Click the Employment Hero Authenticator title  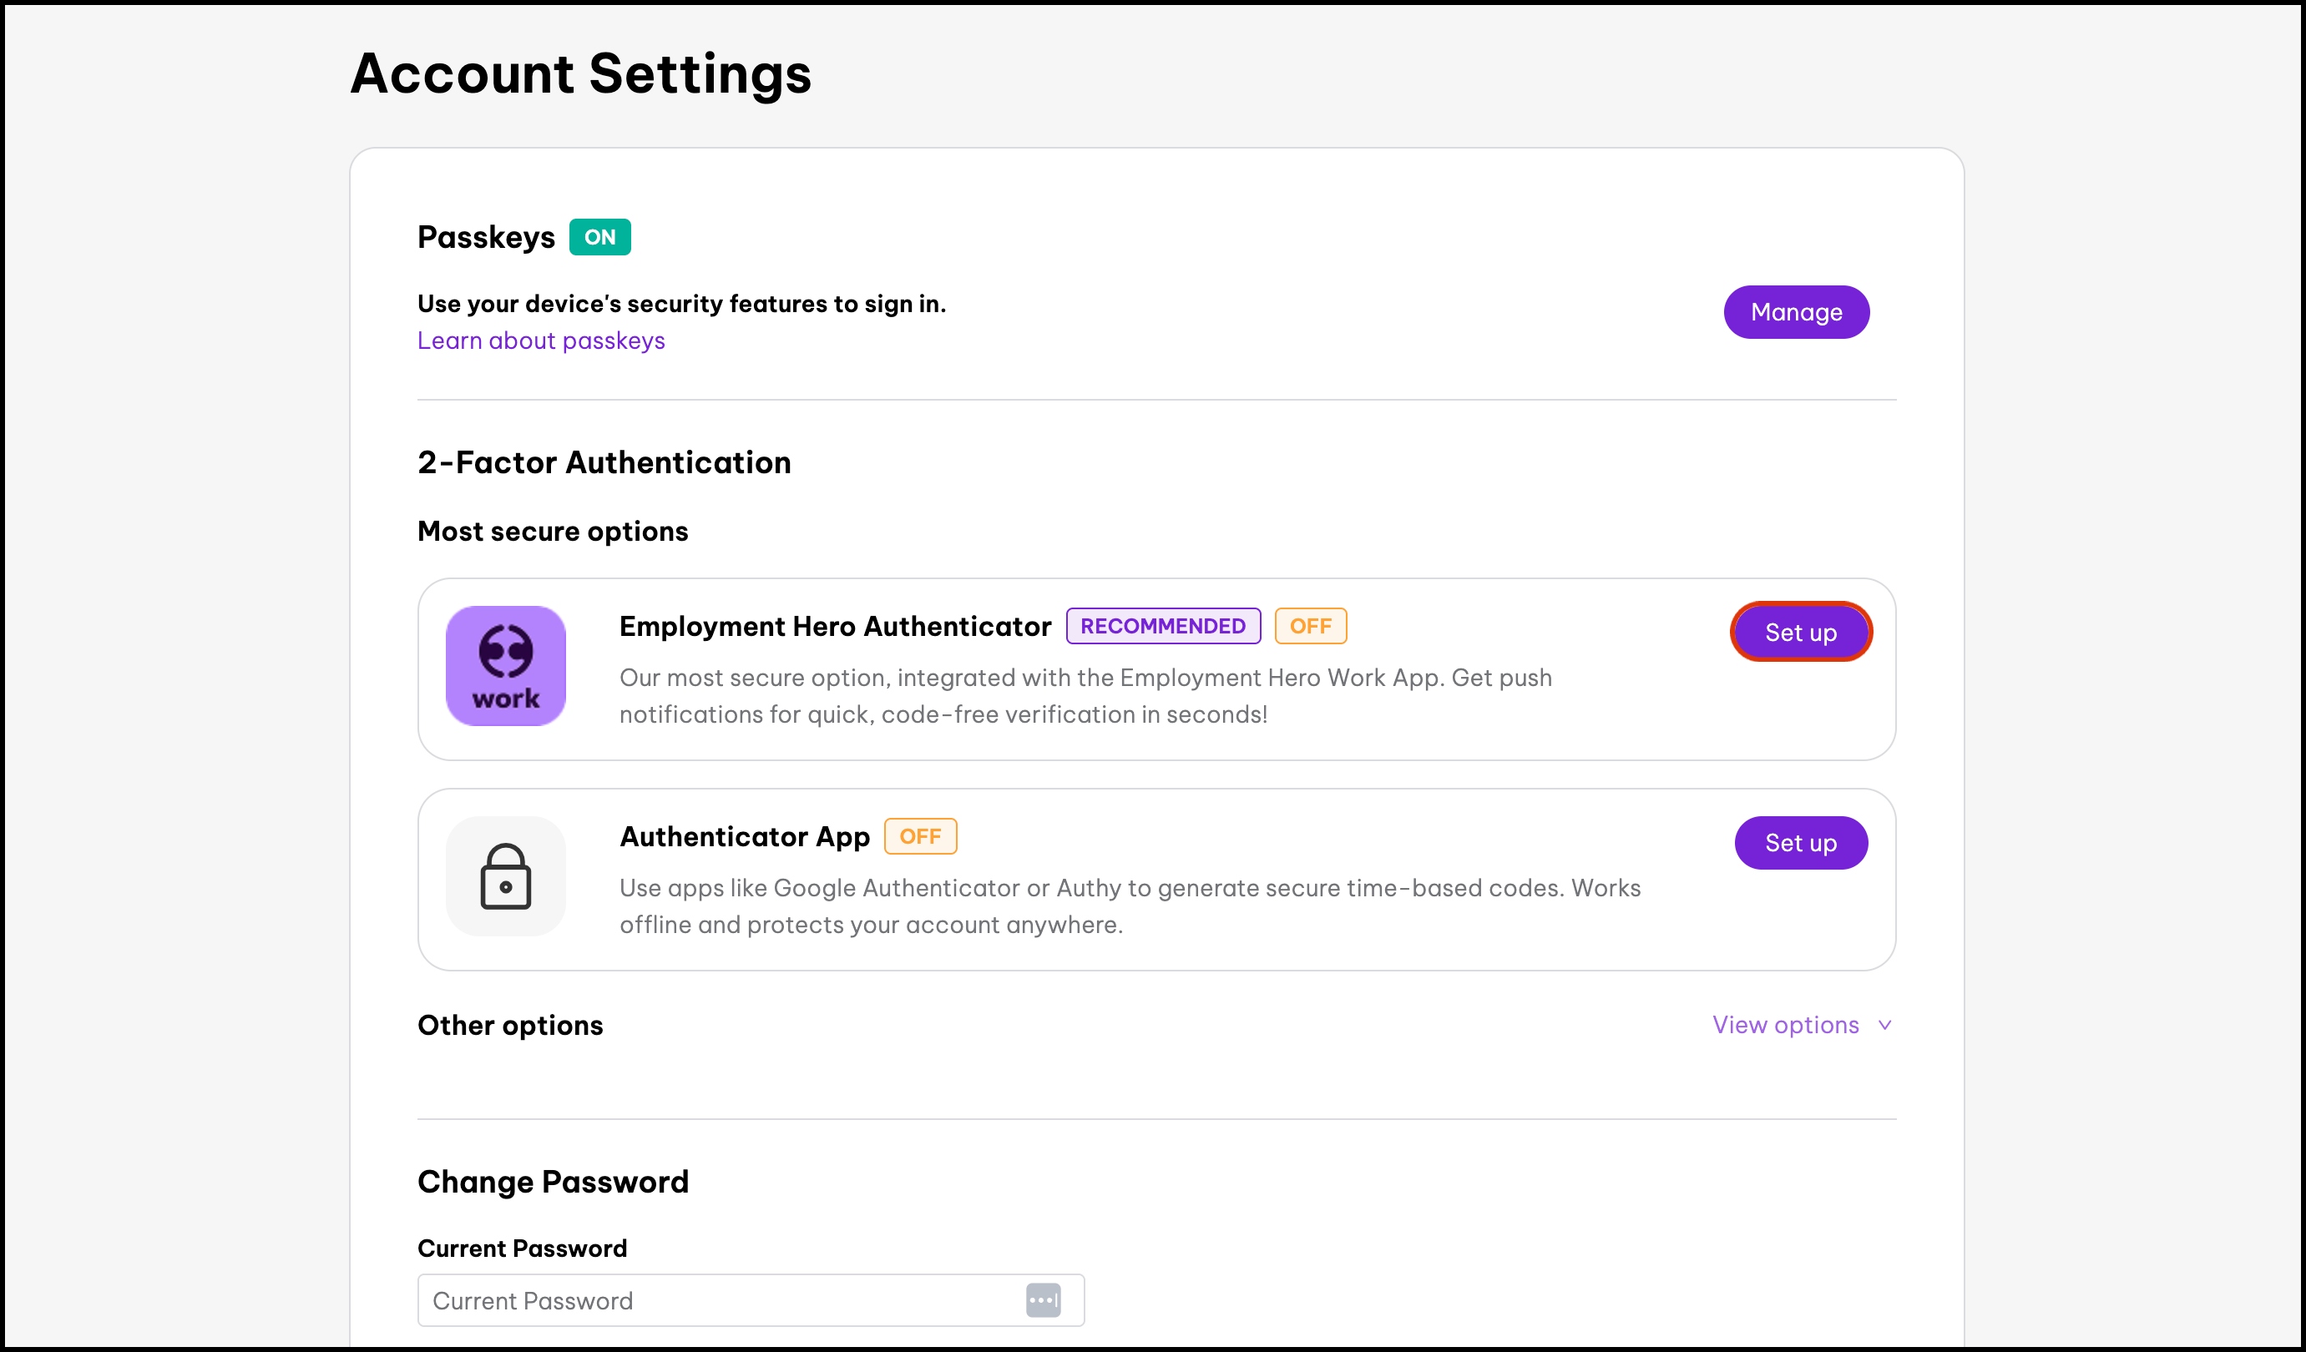point(835,626)
